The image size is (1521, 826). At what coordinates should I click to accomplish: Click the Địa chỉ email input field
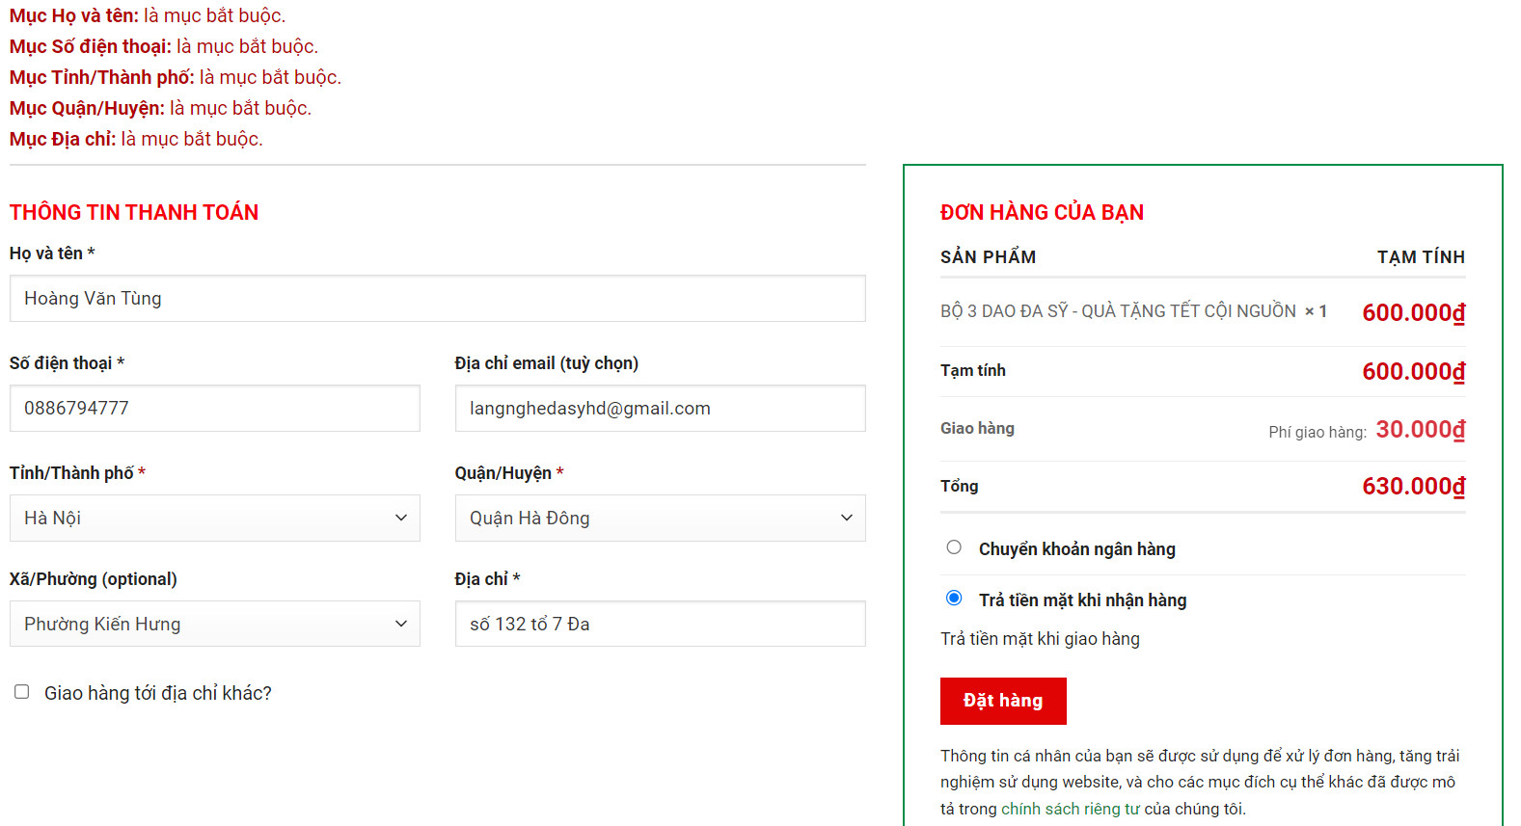(660, 409)
